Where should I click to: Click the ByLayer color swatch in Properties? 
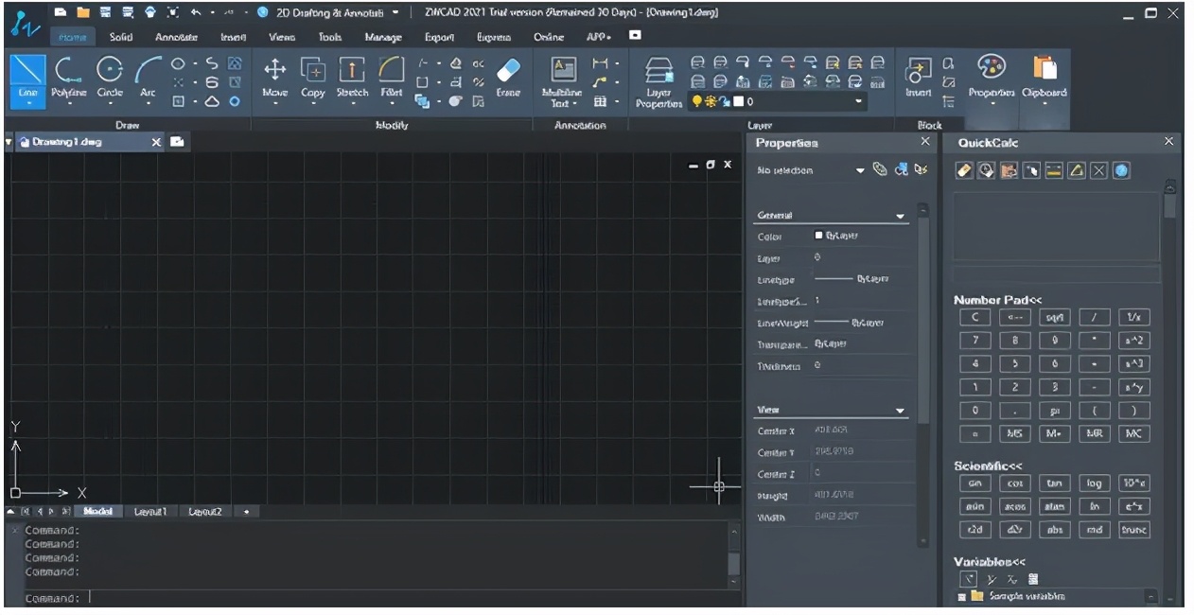[x=819, y=235]
